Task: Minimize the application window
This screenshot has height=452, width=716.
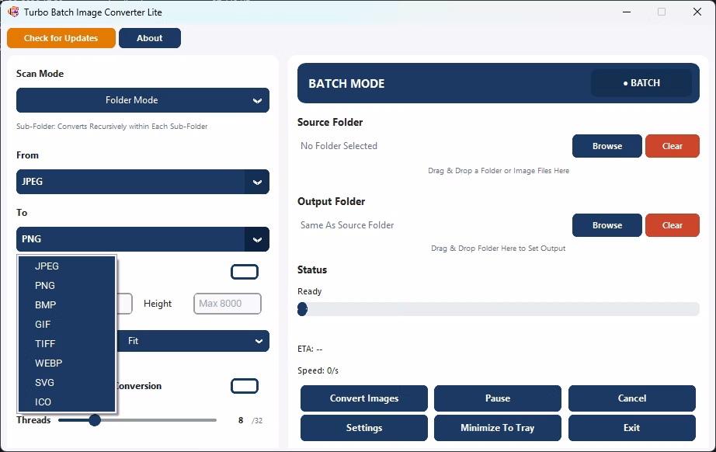Action: (627, 12)
